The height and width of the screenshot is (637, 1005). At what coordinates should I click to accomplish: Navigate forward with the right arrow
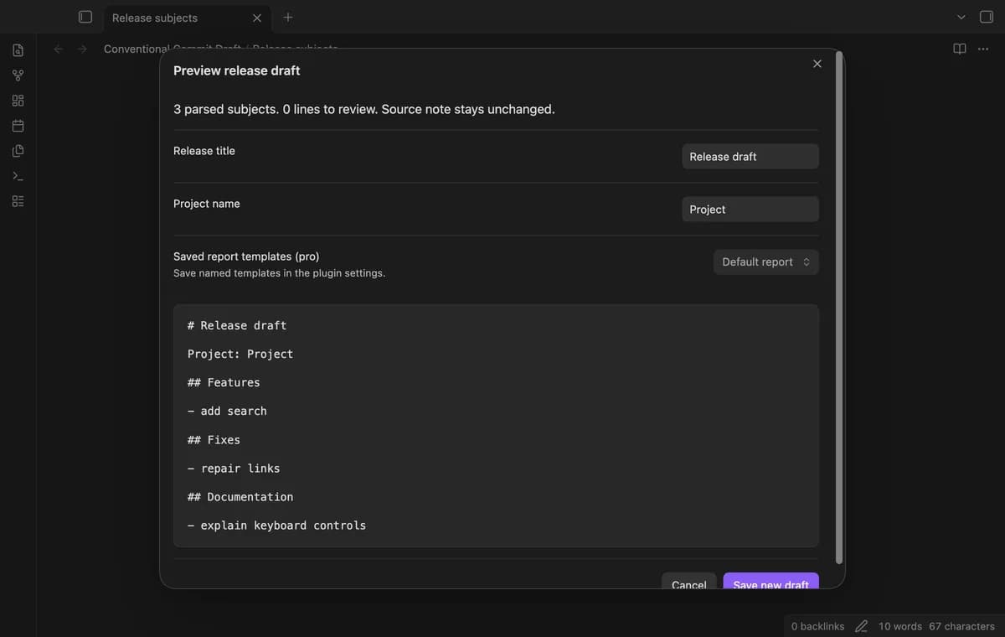click(x=82, y=49)
